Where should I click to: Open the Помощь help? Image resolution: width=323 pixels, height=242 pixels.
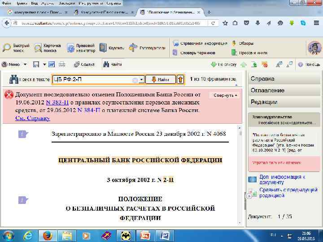click(309, 65)
